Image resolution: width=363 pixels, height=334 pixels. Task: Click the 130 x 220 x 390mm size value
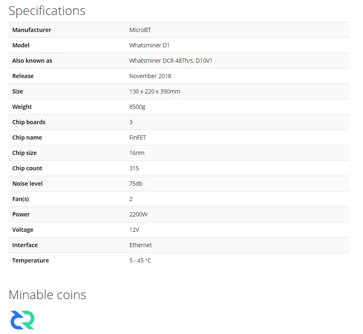click(155, 91)
